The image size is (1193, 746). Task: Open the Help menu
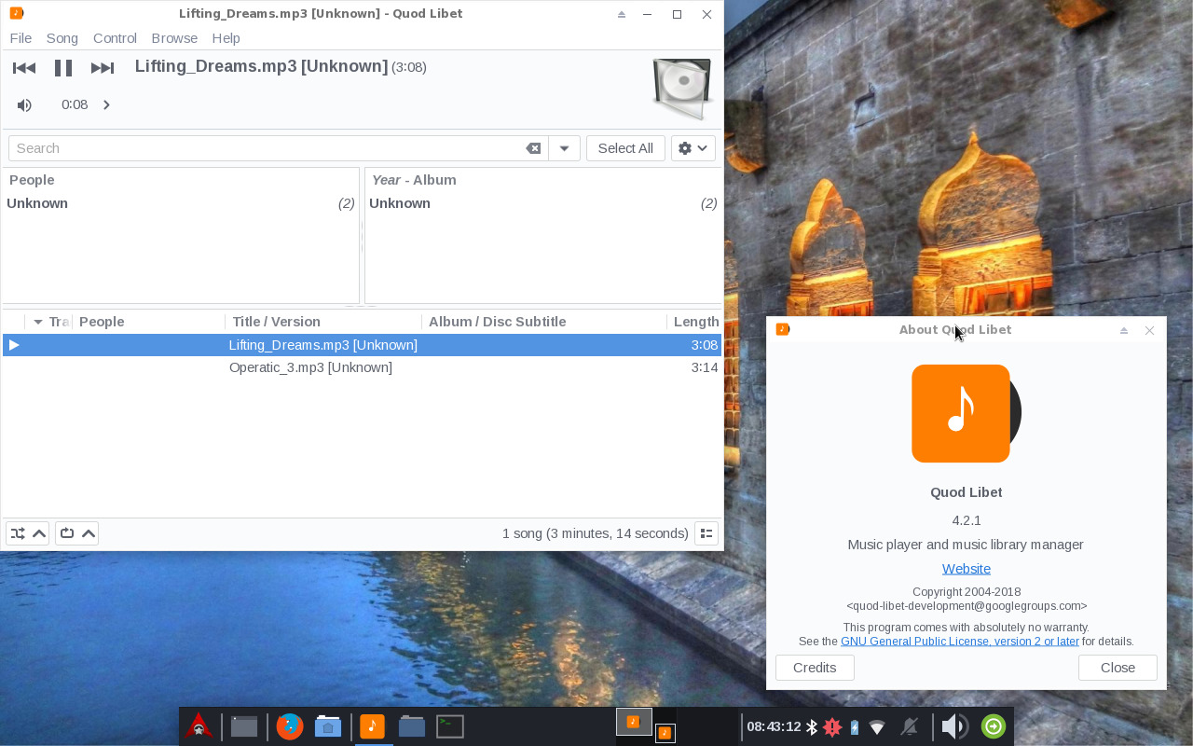tap(226, 38)
